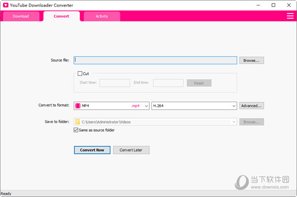Maximize the application window
The width and height of the screenshot is (297, 197).
tap(273, 5)
